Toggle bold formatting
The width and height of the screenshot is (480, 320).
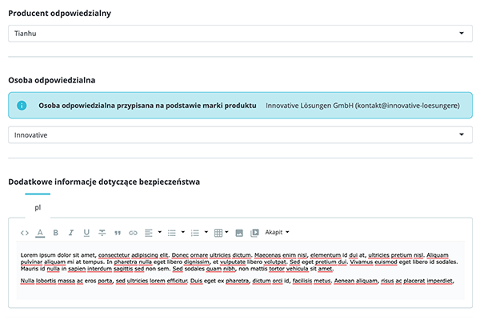55,233
